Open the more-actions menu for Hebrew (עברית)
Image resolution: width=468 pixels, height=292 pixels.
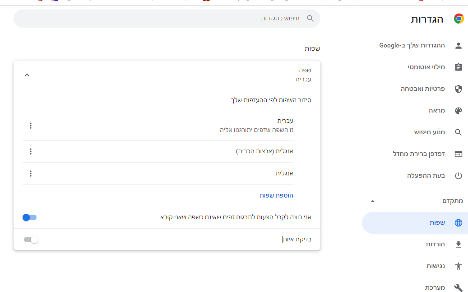[31, 126]
